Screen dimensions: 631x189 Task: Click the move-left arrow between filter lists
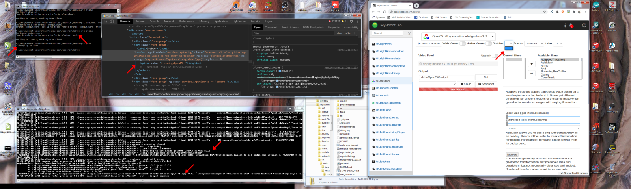[531, 64]
